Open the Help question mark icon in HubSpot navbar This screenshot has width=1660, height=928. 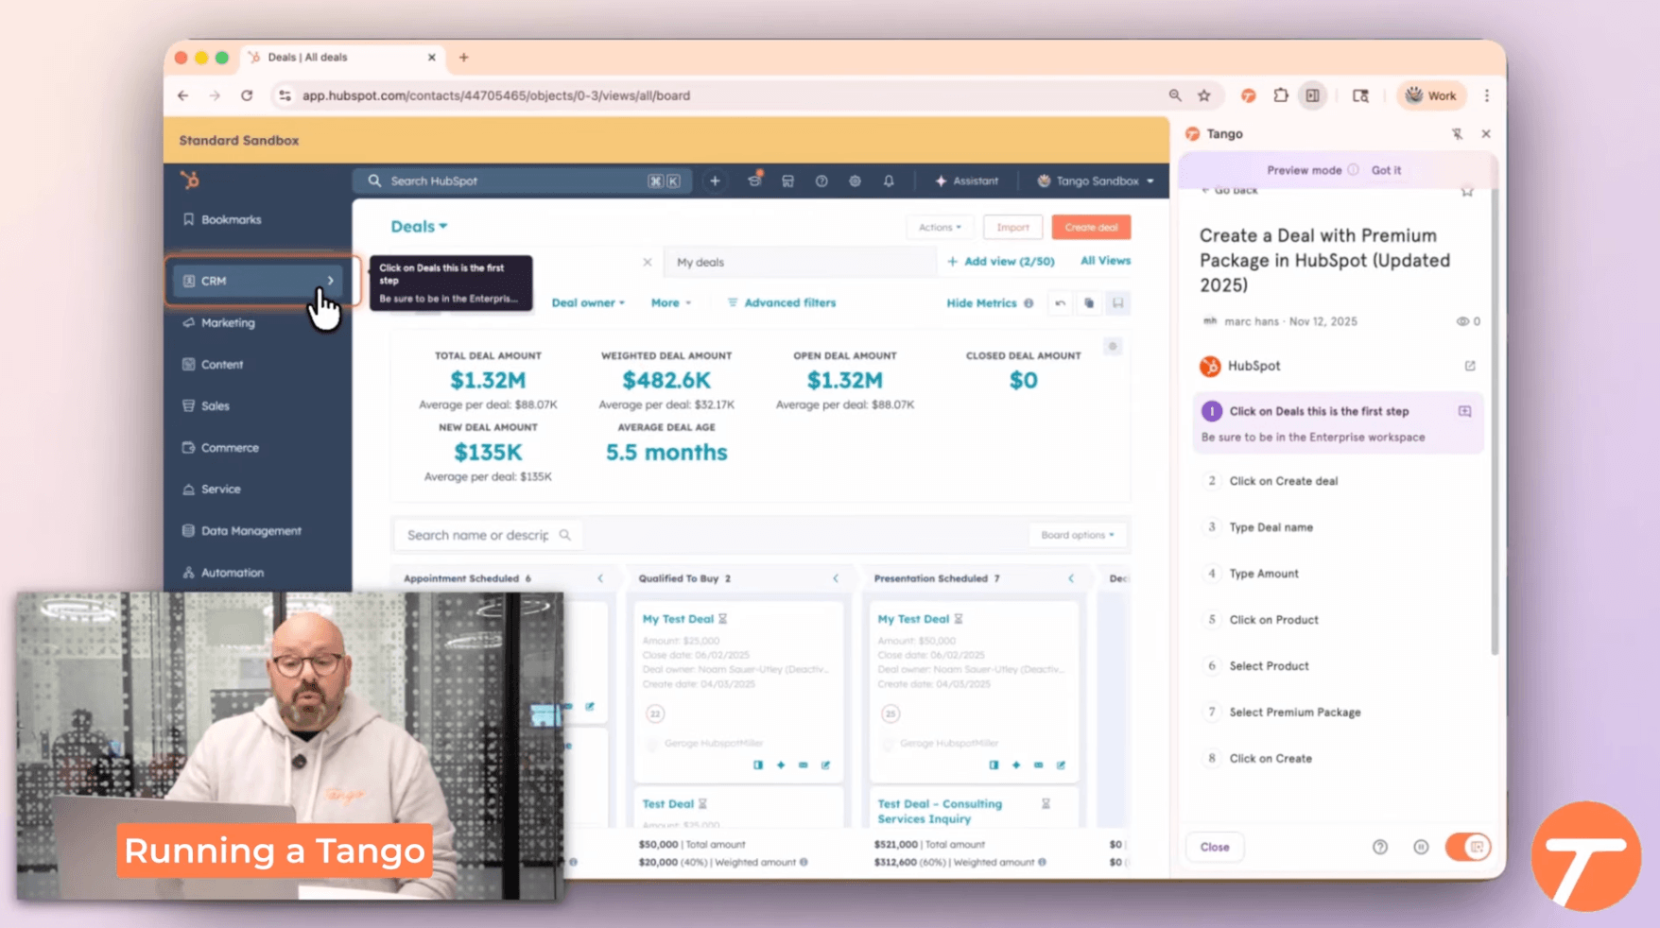pos(821,180)
